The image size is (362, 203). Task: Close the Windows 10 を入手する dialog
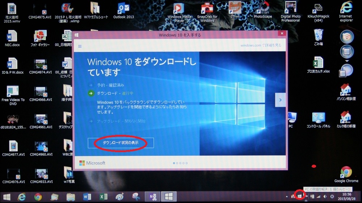pos(282,33)
